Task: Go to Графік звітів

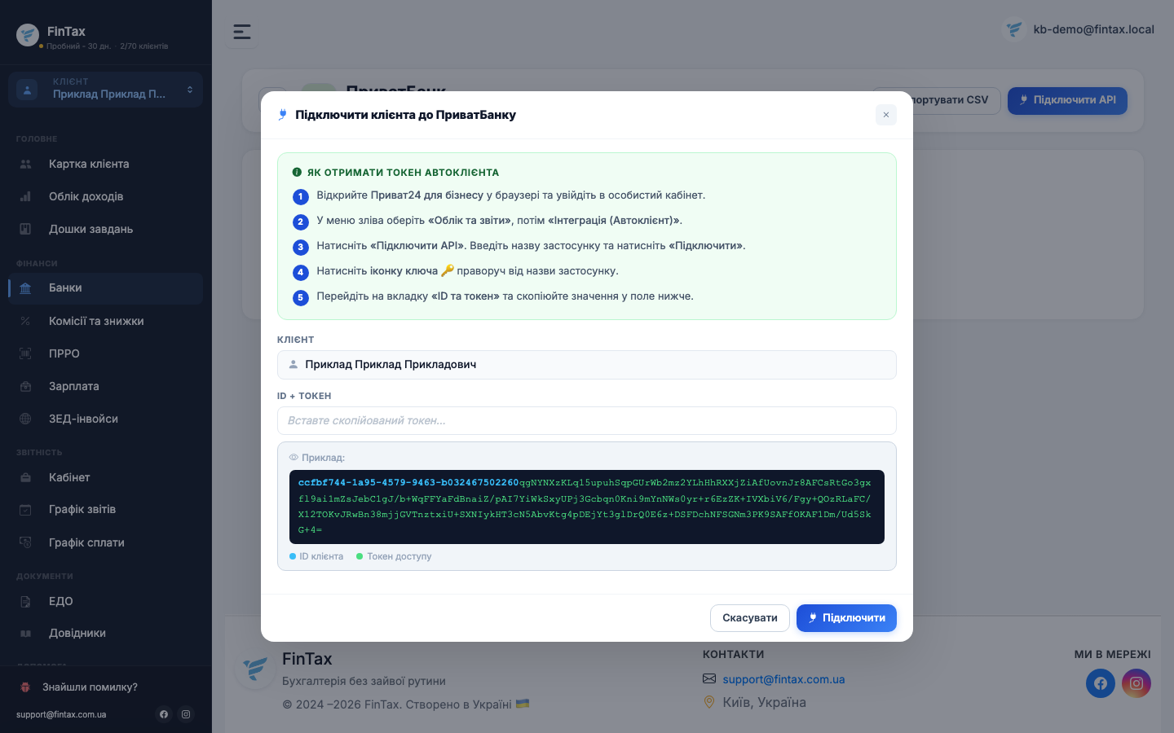Action: [x=105, y=510]
